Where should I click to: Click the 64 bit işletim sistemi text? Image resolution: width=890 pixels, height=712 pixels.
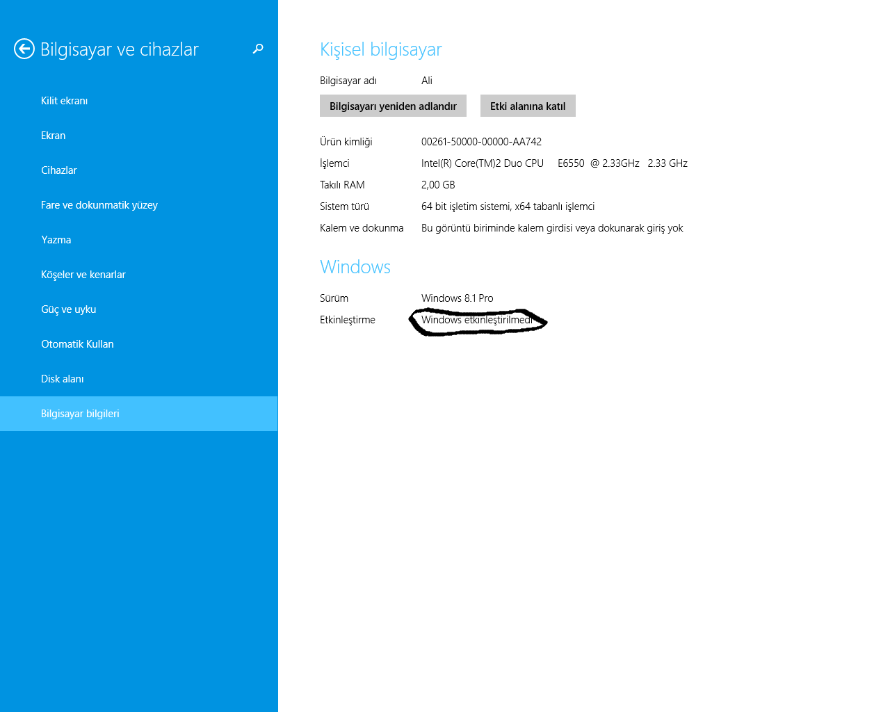click(508, 207)
